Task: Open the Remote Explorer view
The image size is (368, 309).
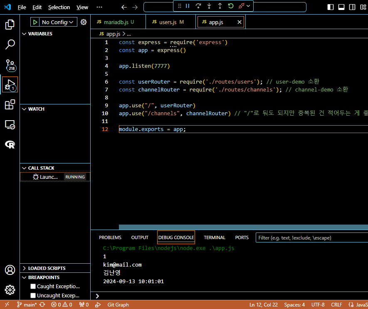Action: (x=10, y=125)
